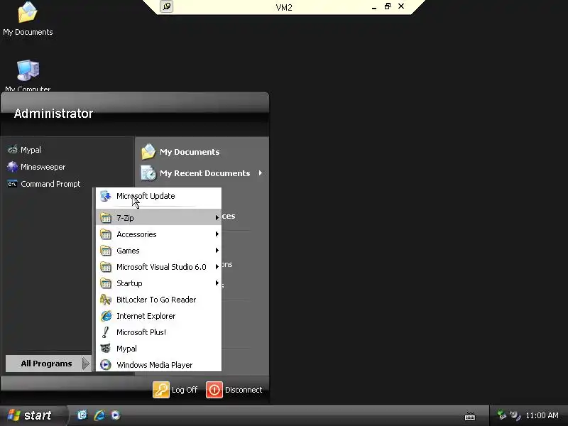Launch Microsoft Plus! entry

click(158, 332)
